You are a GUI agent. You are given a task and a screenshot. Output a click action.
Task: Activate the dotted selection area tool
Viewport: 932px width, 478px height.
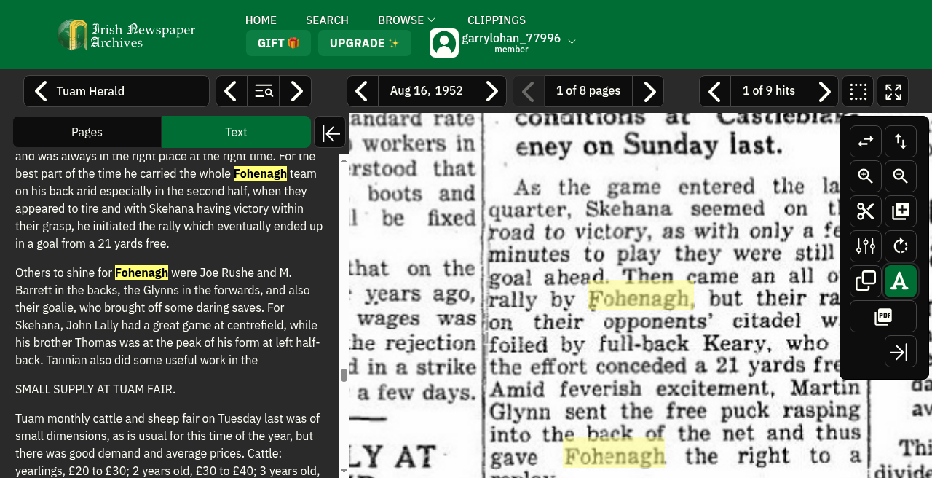coord(858,91)
